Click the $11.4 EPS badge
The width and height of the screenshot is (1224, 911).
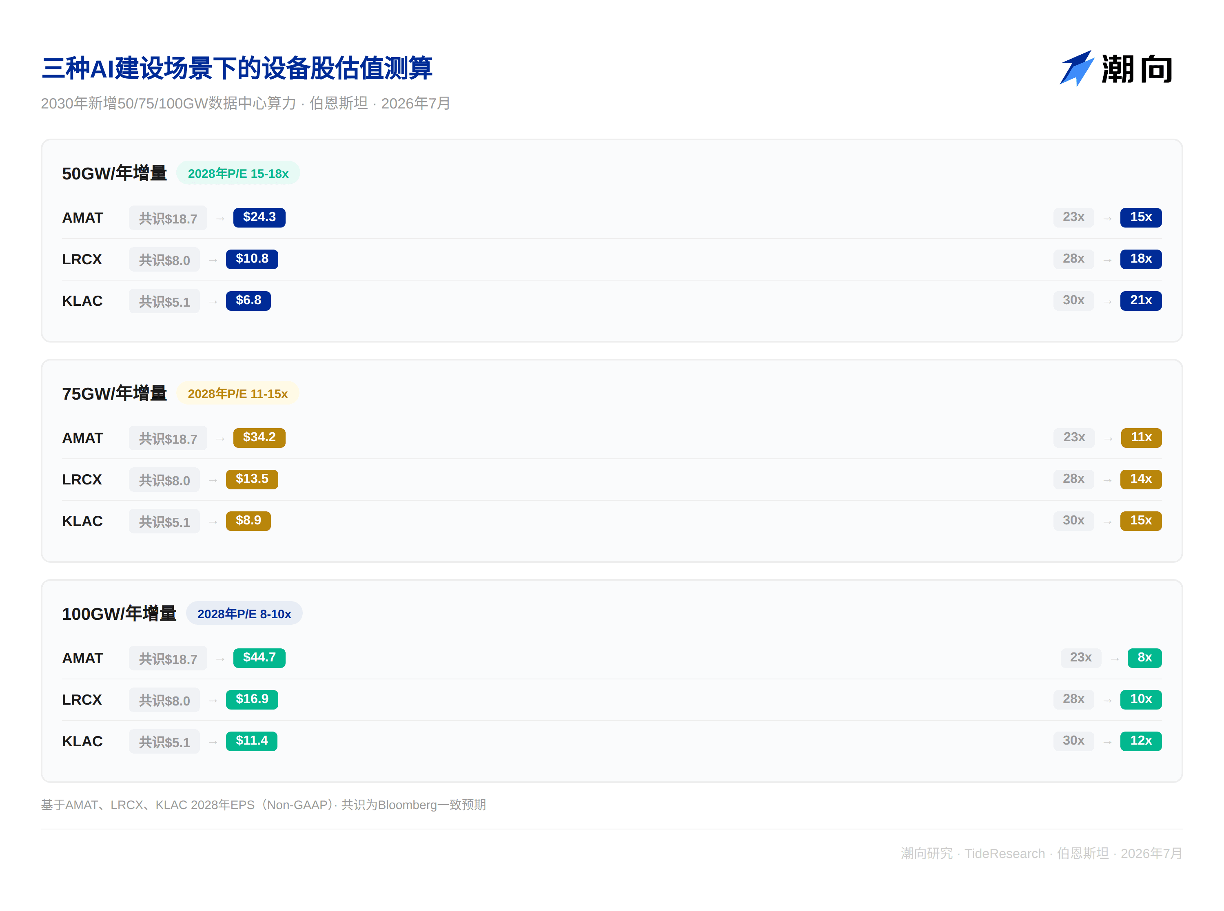[251, 741]
